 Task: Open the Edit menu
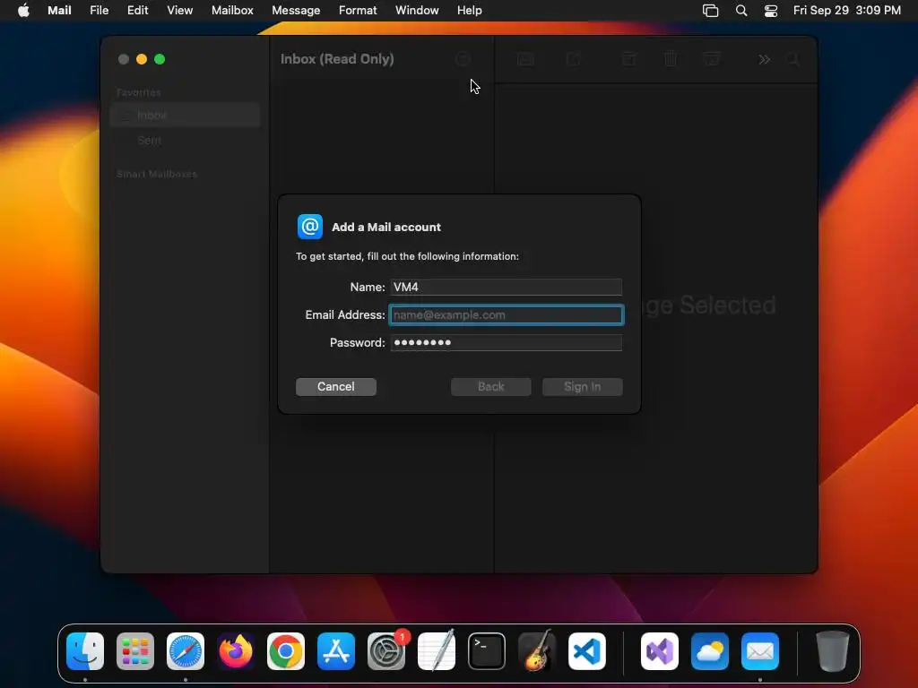137,10
